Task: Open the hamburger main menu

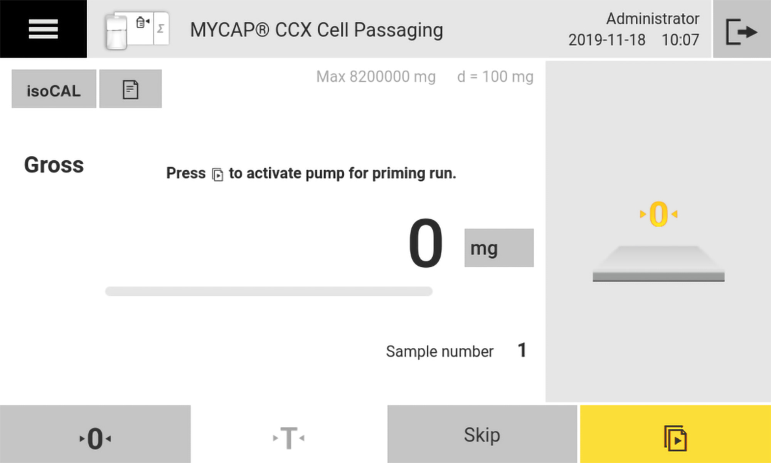Action: pyautogui.click(x=42, y=29)
